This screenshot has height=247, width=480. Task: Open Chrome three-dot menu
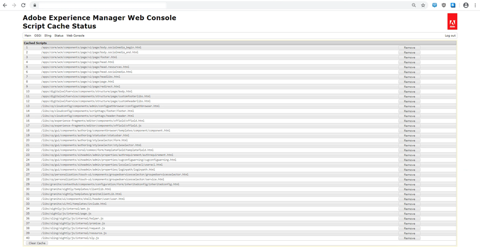tap(475, 5)
